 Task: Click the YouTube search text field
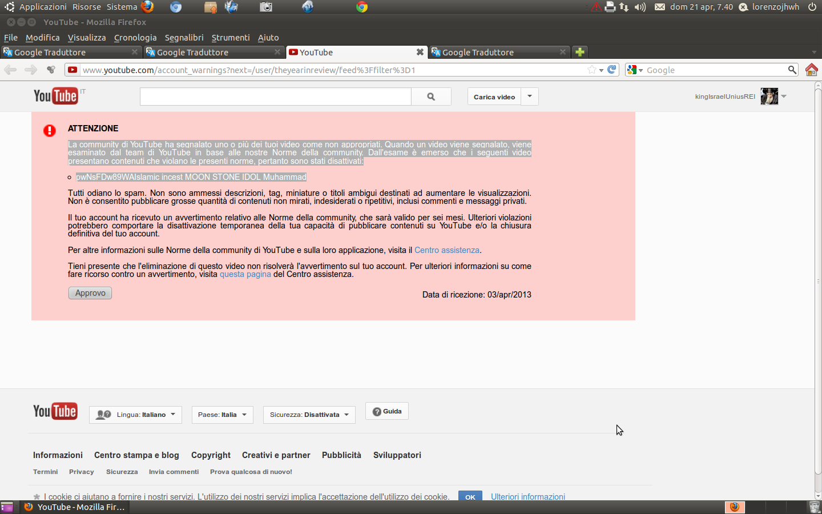275,97
